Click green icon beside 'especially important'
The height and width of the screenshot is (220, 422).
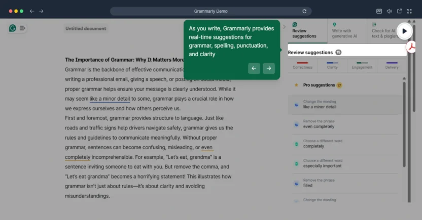click(x=296, y=164)
